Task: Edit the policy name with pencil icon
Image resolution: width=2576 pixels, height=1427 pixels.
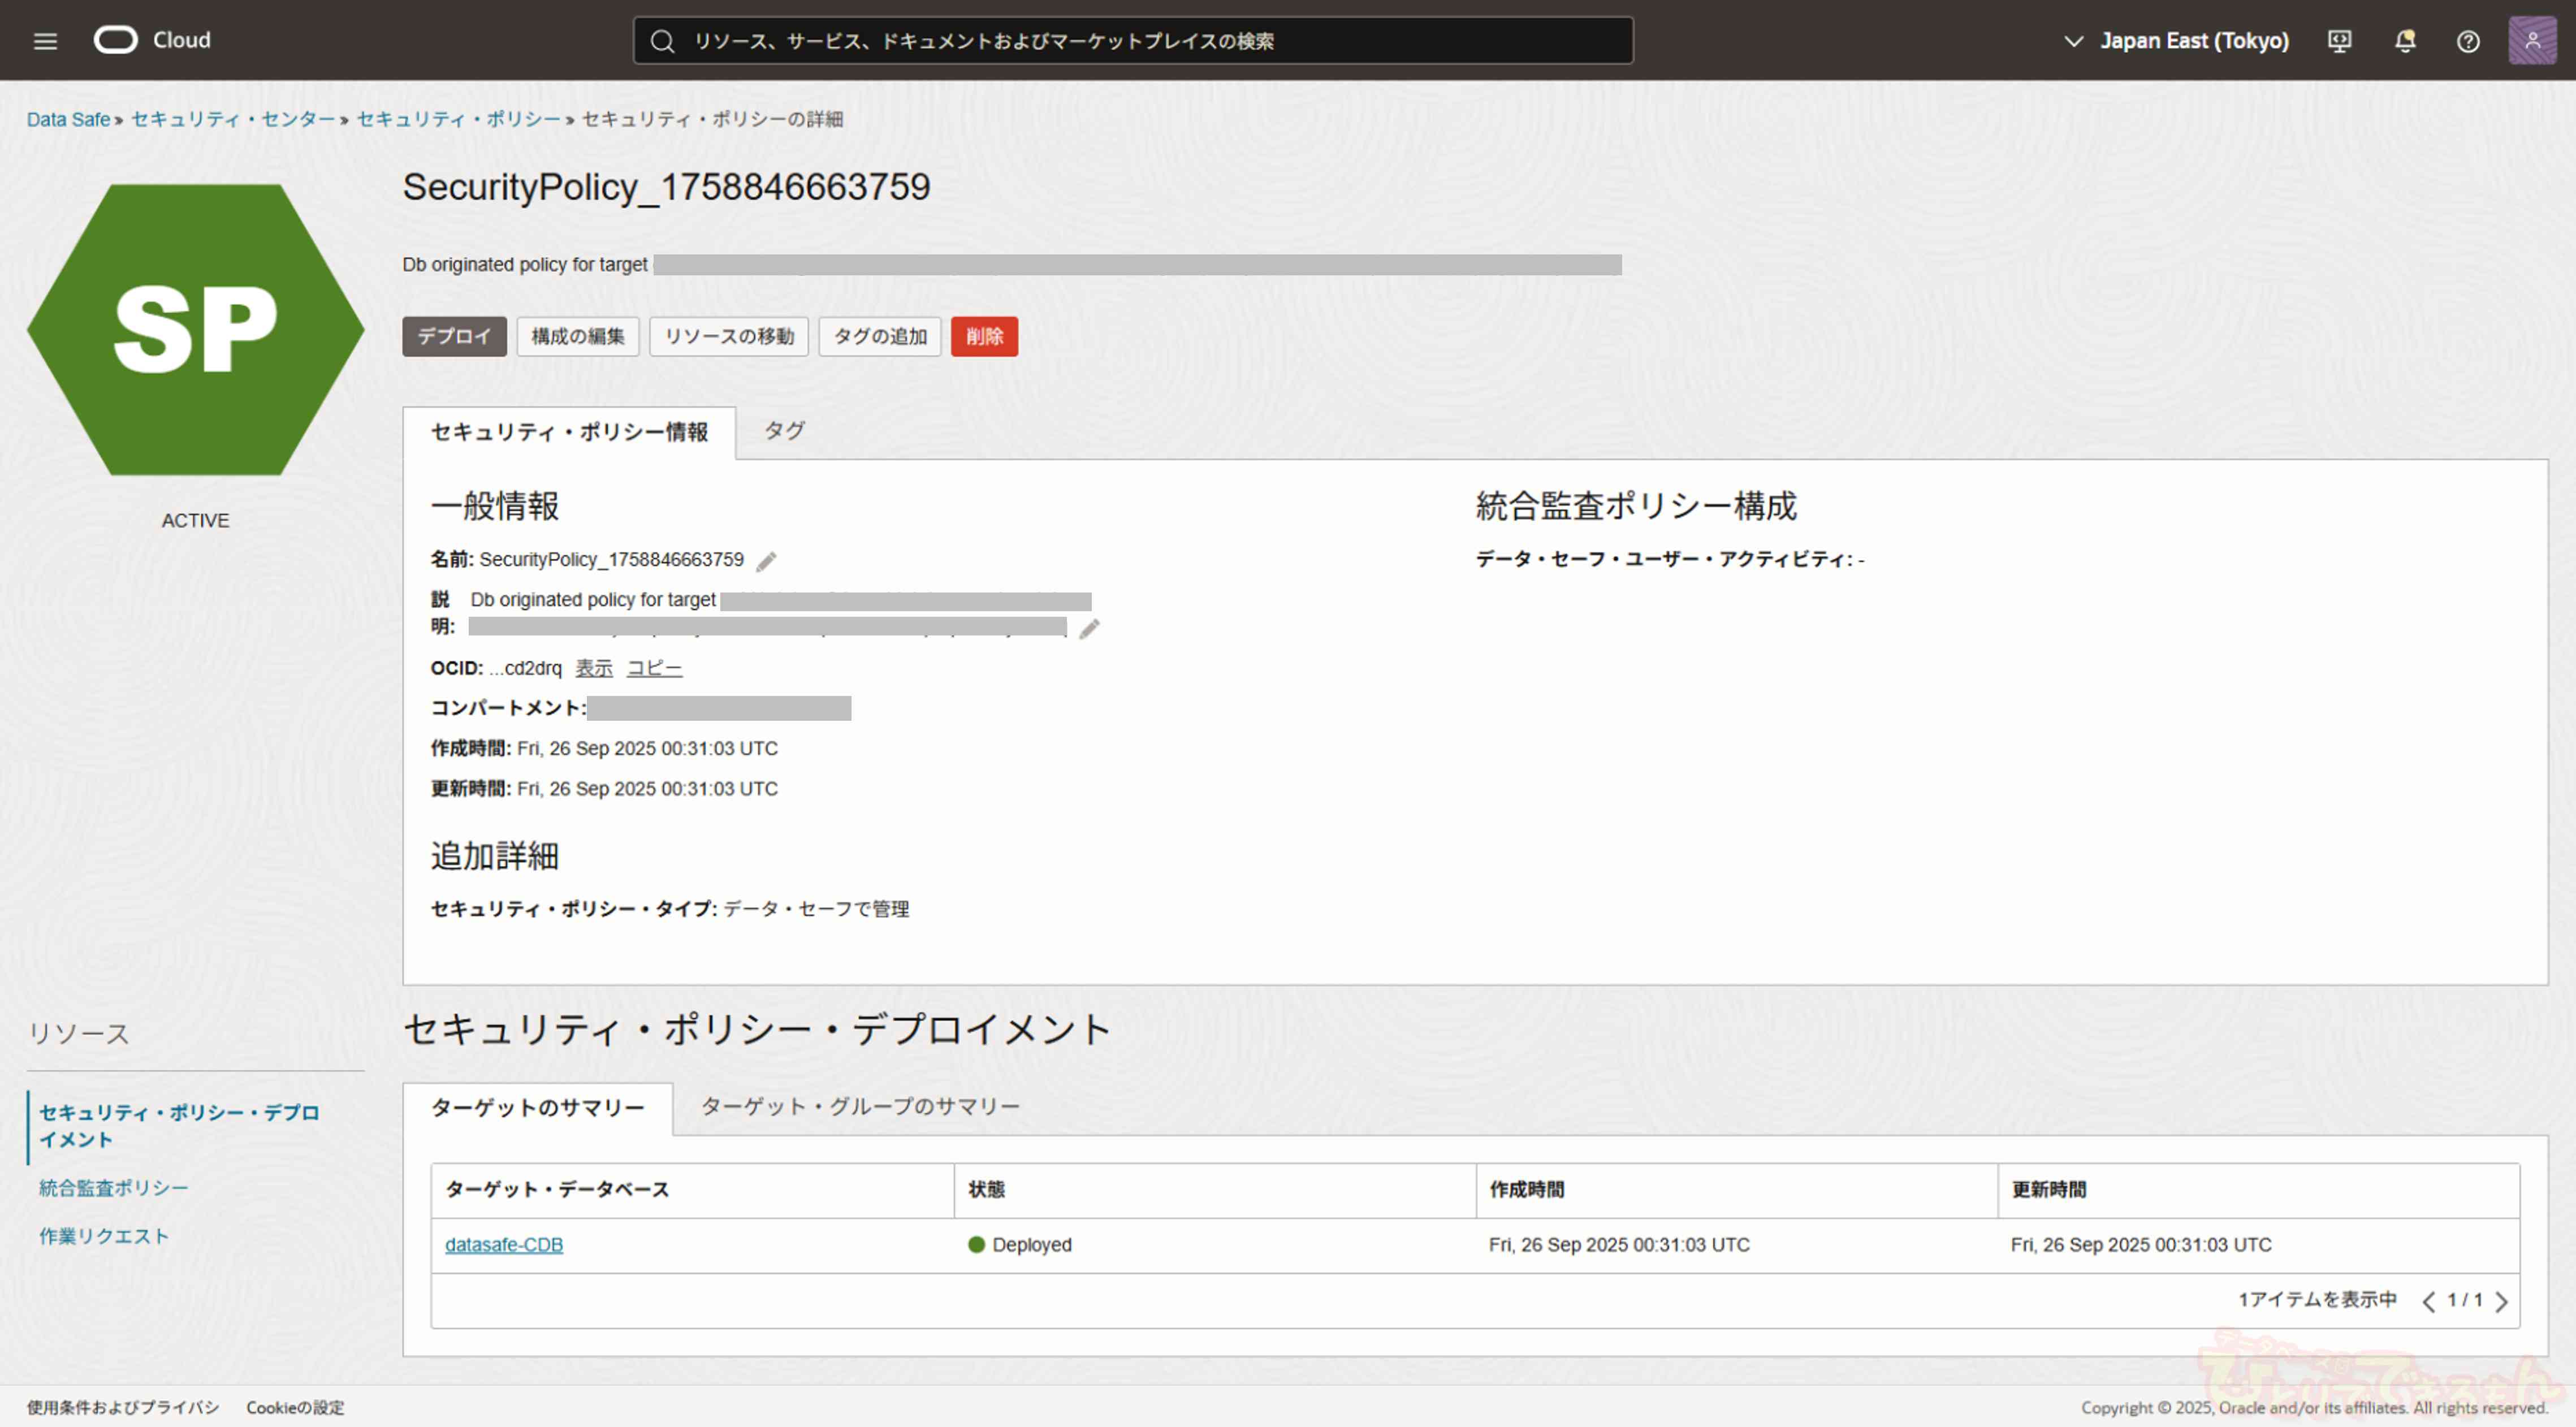Action: pos(766,561)
